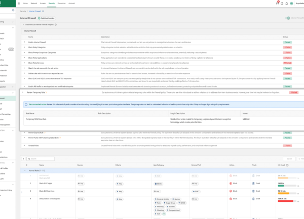This screenshot has height=219, width=304.
Task: Expand the Block Risky Categories insight row
Action: (24, 47)
